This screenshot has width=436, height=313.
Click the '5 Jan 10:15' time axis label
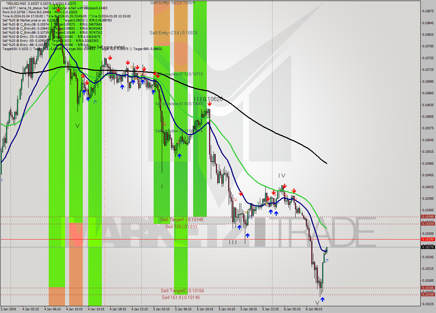[x=205, y=309]
